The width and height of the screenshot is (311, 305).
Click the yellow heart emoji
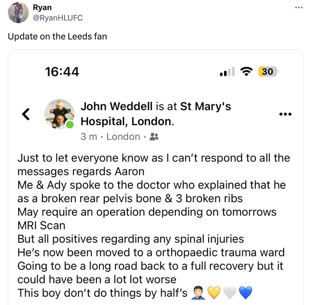214,293
